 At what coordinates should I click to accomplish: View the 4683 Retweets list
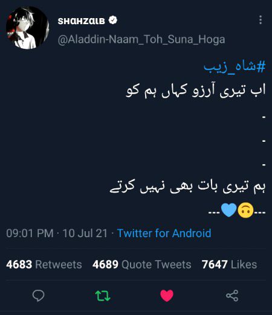(44, 264)
